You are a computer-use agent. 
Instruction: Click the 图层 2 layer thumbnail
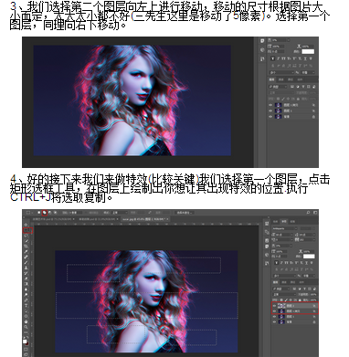(281, 306)
